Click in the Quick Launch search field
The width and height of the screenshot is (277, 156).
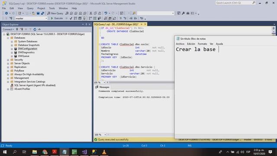234,3
